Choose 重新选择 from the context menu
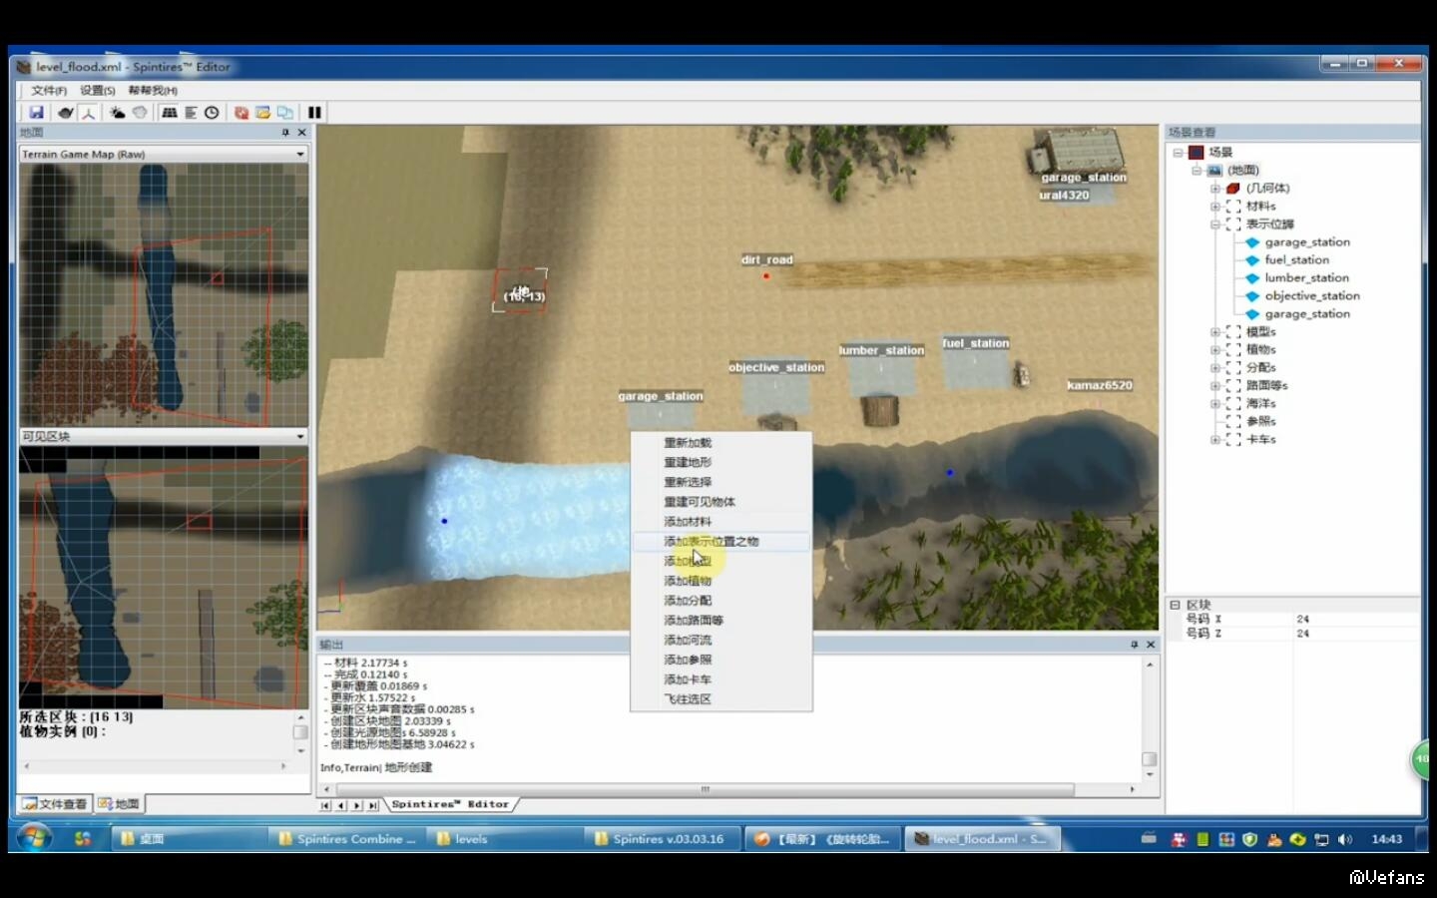Screen dimensions: 1437x898 (721, 483)
